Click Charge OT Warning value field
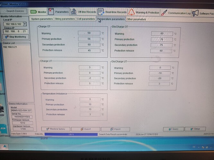 (x=89, y=33)
